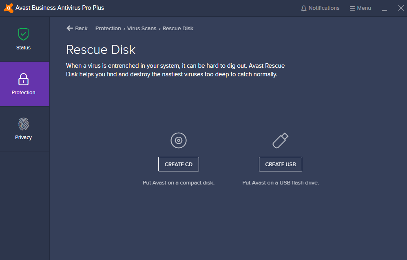This screenshot has height=260, width=407.
Task: Select the Privacy fingerprint icon
Action: coord(23,124)
